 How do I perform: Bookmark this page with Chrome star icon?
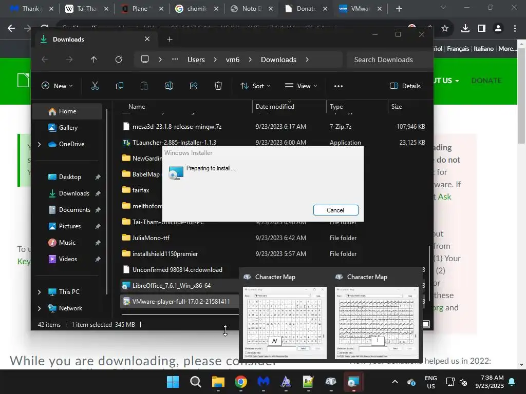445,29
